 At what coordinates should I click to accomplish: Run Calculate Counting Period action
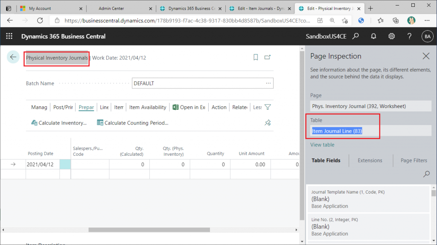[132, 123]
